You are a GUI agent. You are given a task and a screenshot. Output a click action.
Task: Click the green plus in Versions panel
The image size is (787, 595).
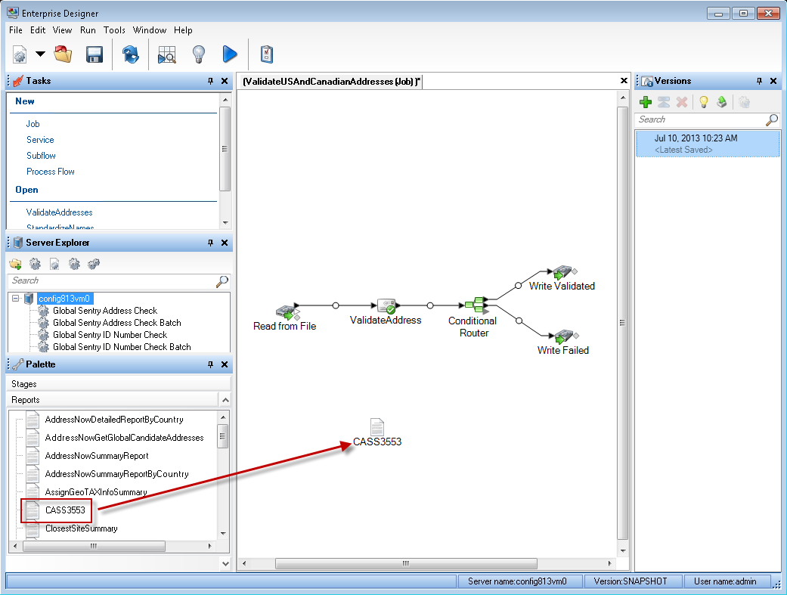pyautogui.click(x=646, y=102)
